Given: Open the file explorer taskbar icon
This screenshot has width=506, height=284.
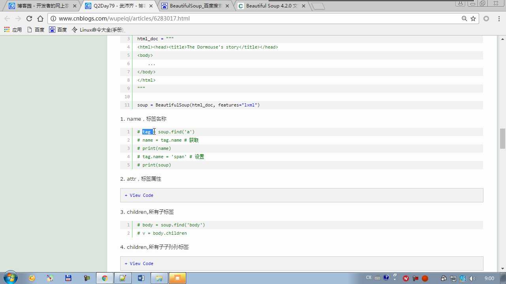Looking at the screenshot, I should (159, 278).
